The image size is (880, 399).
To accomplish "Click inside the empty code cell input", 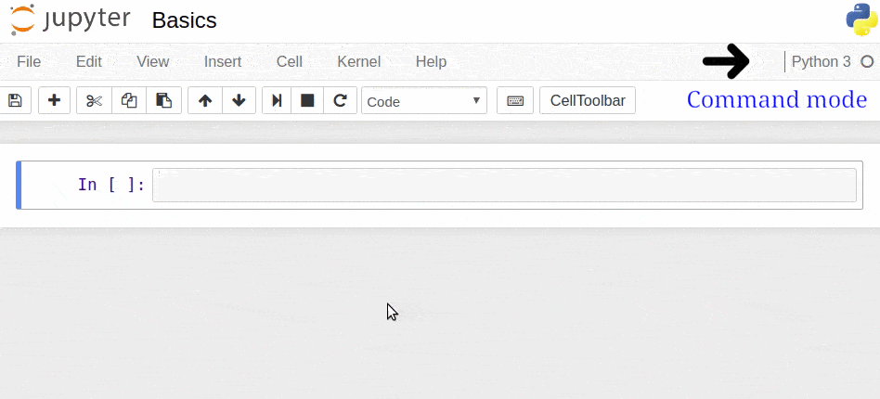I will pos(504,185).
